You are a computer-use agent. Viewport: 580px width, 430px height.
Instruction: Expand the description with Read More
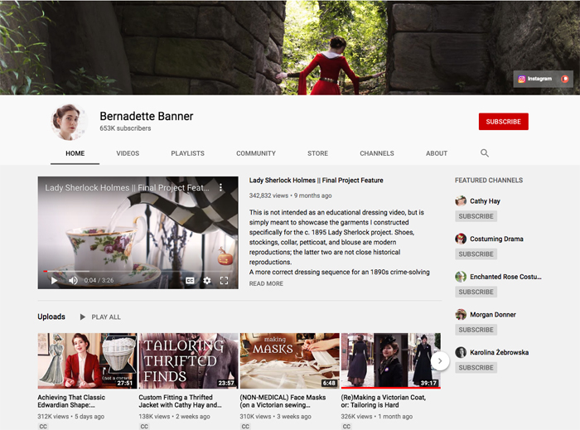coord(266,283)
